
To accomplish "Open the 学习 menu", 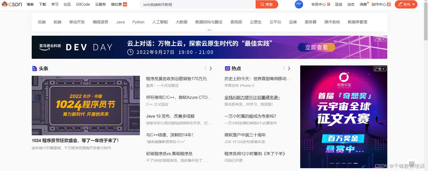I will [55, 4].
